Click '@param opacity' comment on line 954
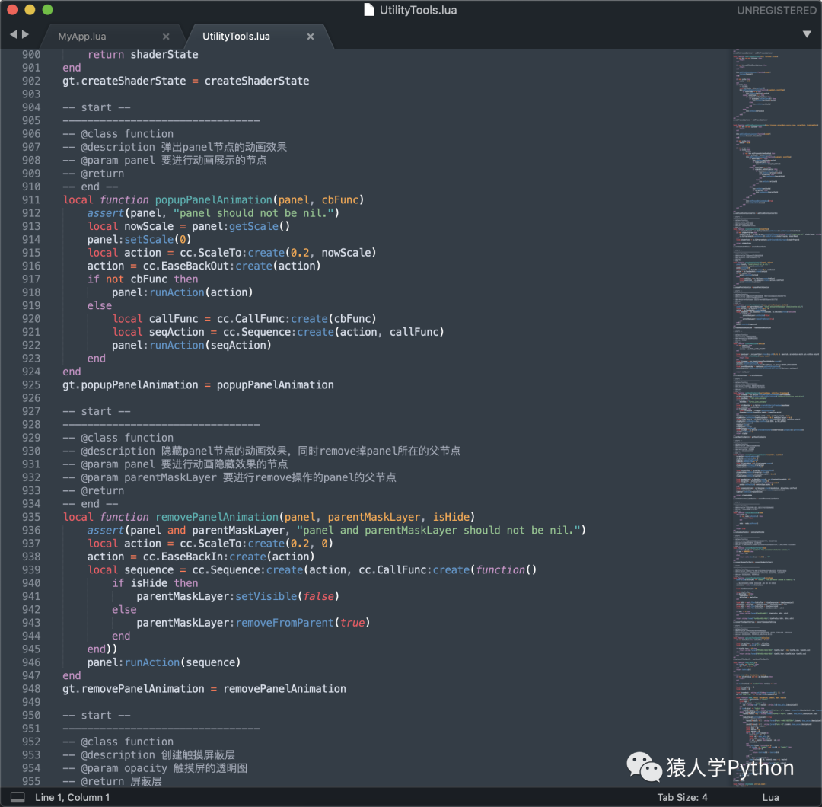 point(124,768)
